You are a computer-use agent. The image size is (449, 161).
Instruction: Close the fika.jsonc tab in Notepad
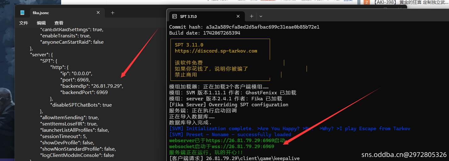pyautogui.click(x=98, y=13)
